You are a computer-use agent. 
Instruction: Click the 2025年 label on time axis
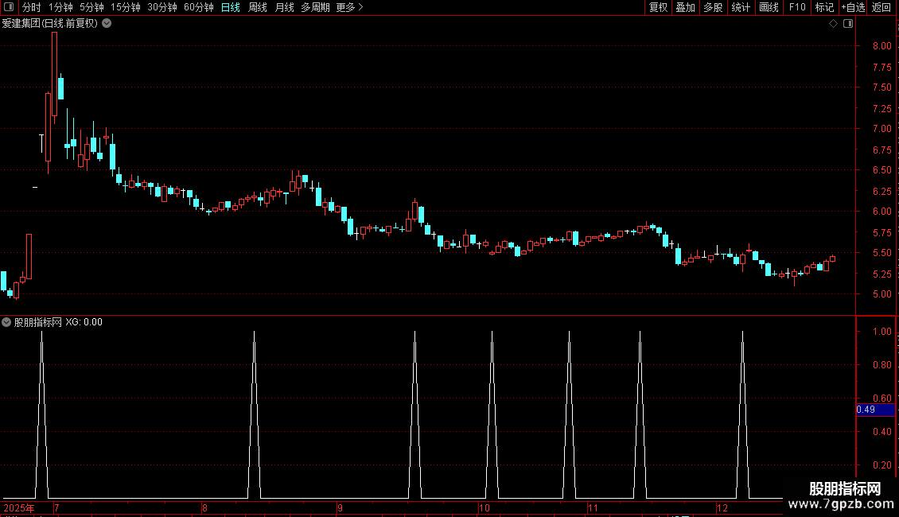(x=19, y=507)
